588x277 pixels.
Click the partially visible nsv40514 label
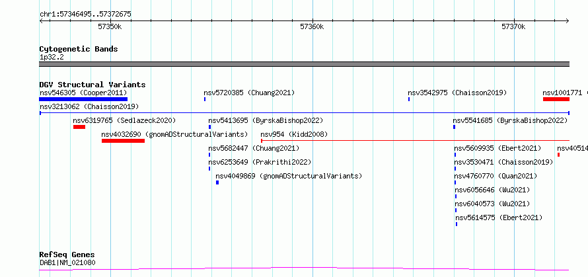tap(573, 148)
